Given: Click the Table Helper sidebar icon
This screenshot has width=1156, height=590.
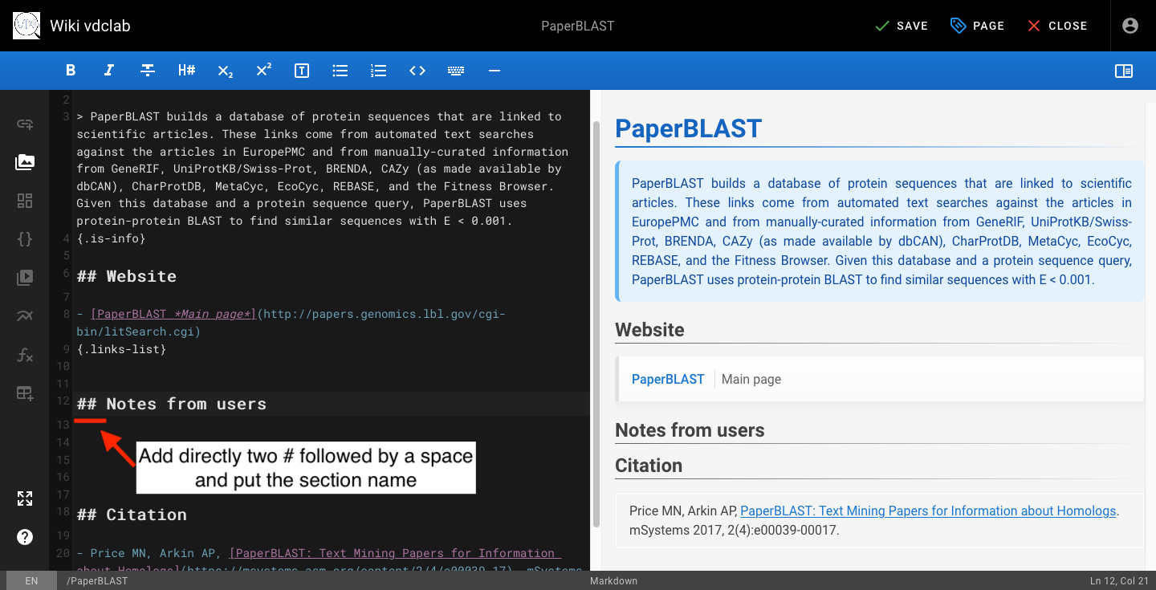Looking at the screenshot, I should click(x=25, y=393).
